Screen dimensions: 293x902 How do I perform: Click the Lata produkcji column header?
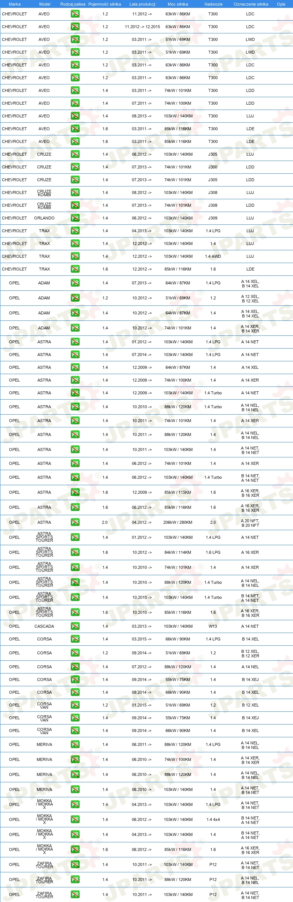coord(142,4)
